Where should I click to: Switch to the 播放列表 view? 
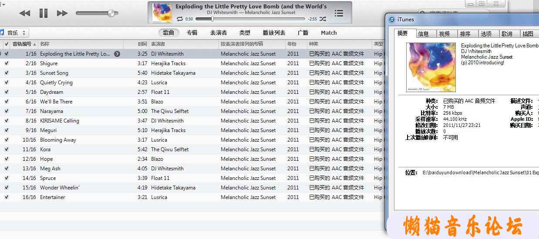pyautogui.click(x=274, y=33)
